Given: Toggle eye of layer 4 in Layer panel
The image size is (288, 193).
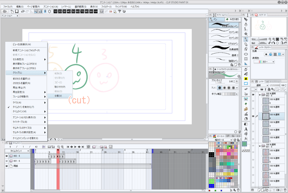Looking at the screenshot, I should (253, 116).
